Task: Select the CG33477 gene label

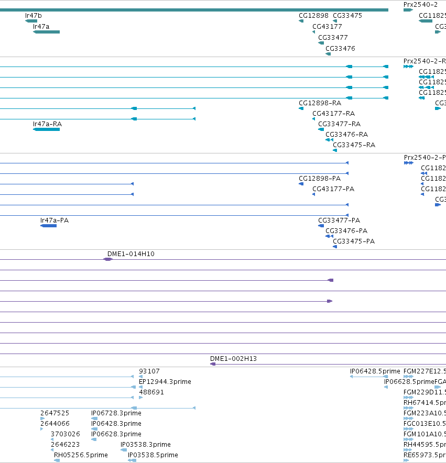Action: click(x=333, y=38)
